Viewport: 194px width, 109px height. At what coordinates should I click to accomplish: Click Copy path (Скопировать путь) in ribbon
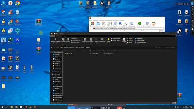(75, 40)
